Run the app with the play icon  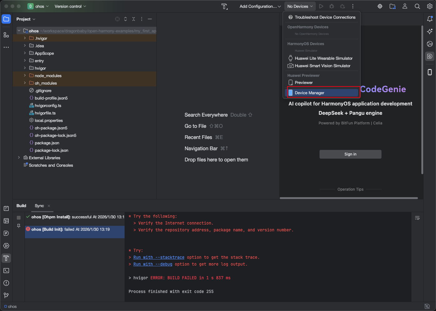tap(321, 6)
